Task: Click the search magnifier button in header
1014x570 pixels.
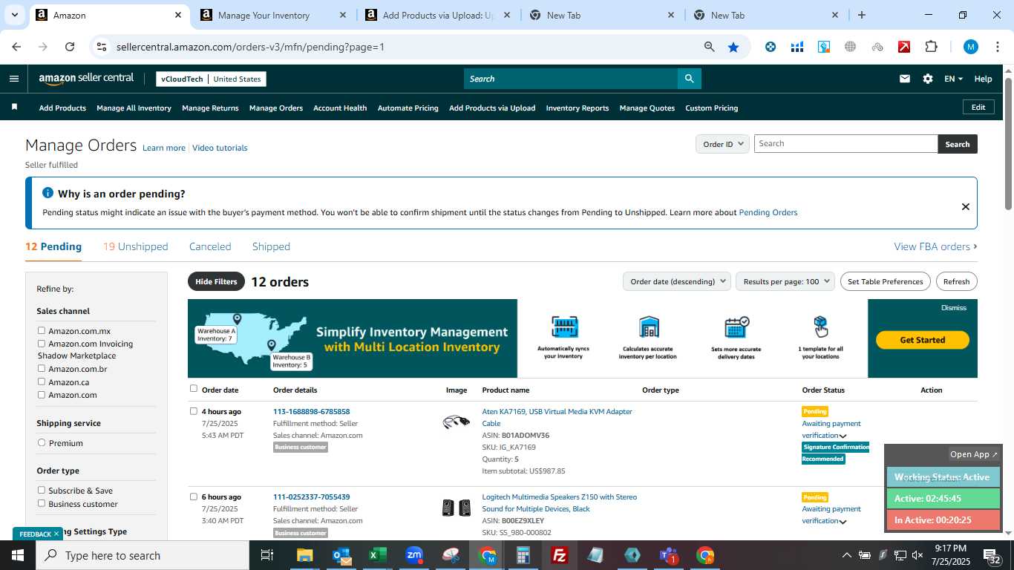Action: click(x=689, y=79)
